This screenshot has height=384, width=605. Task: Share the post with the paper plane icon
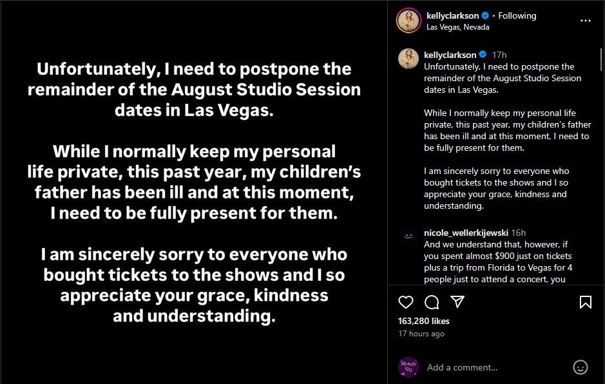457,302
